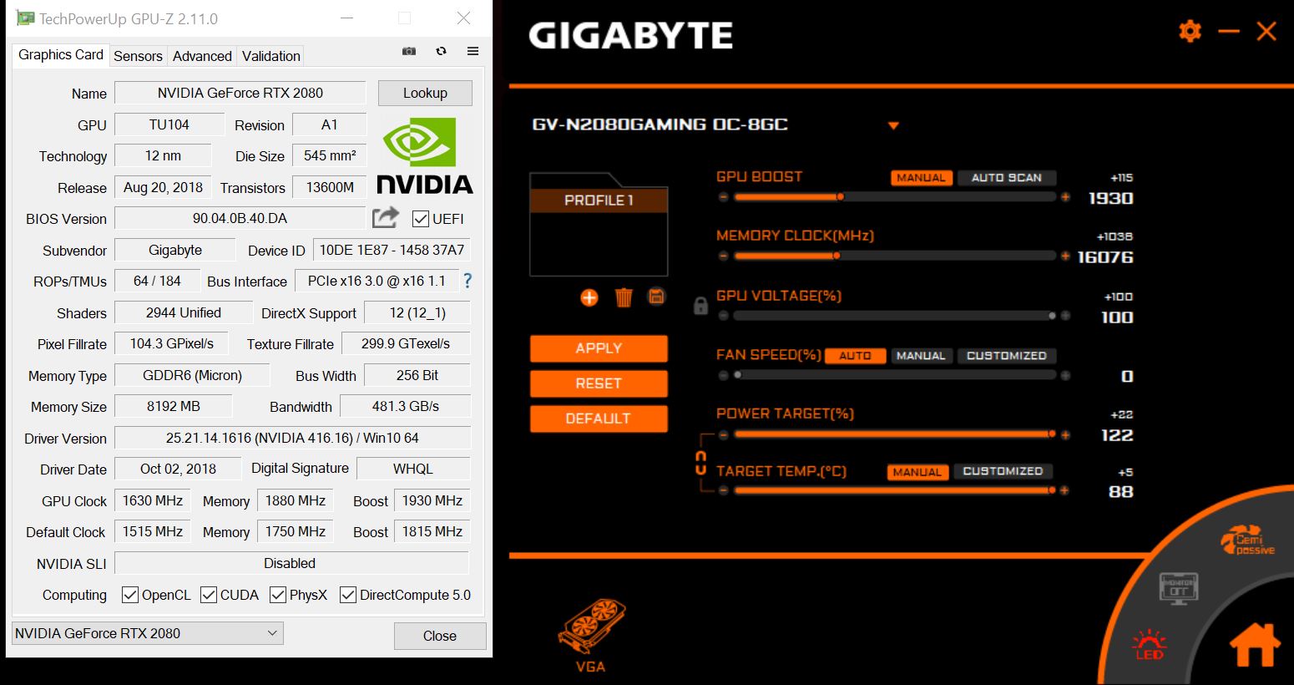Open Gigabyte settings gear
The height and width of the screenshot is (685, 1294).
[1190, 32]
